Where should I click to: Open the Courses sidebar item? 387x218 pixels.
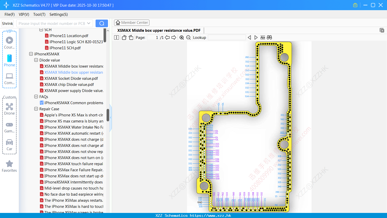pyautogui.click(x=9, y=43)
